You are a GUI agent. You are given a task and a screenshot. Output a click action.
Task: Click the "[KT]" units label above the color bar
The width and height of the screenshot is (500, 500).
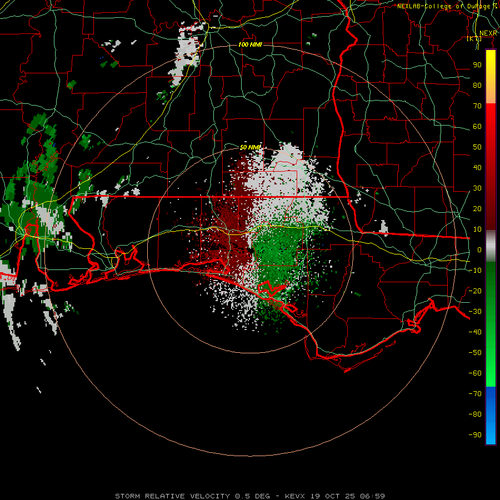coord(474,38)
